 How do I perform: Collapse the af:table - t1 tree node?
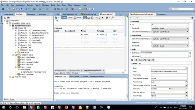coord(13,28)
